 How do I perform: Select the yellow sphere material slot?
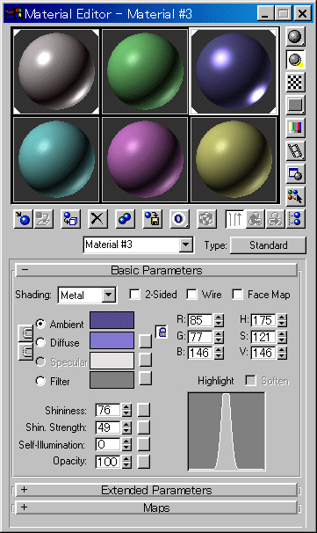[234, 160]
